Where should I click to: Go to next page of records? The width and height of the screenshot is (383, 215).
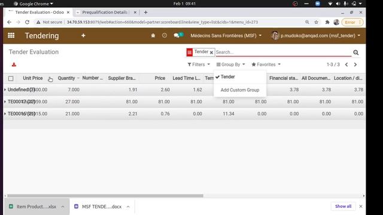tap(355, 64)
